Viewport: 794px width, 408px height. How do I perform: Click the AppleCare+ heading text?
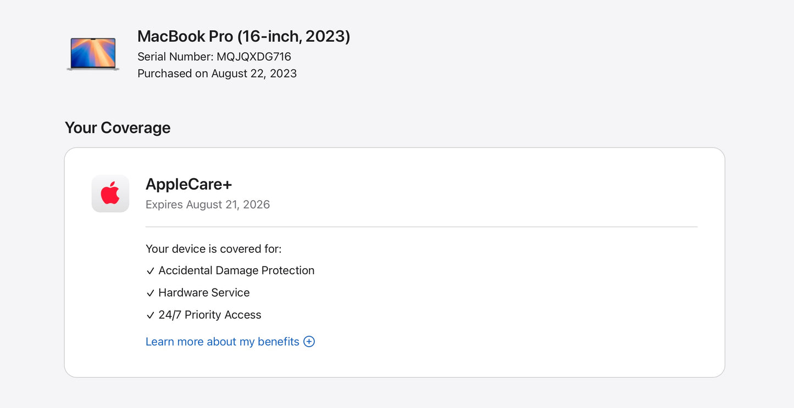click(x=188, y=184)
